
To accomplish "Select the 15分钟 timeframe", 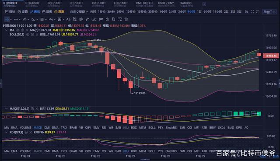I will click(142, 12).
